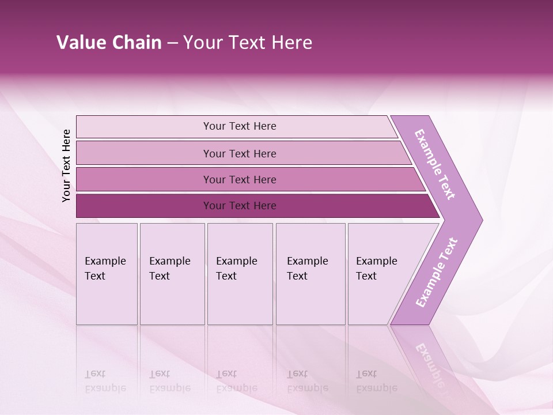Select the leftmost "Example Text" box
The width and height of the screenshot is (553, 415).
coord(107,274)
